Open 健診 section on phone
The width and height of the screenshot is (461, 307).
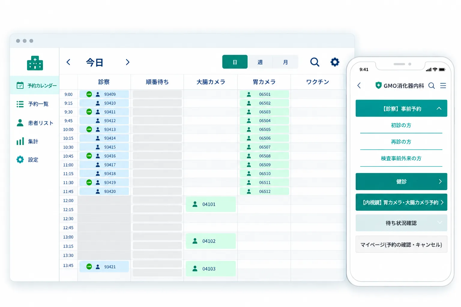pyautogui.click(x=401, y=181)
